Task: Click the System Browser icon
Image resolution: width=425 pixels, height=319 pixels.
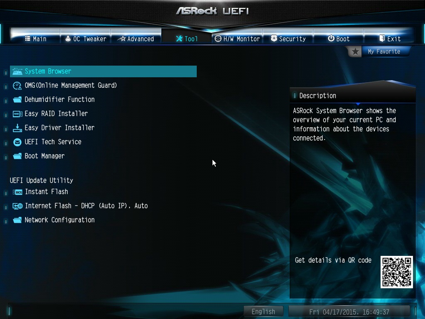Action: (17, 71)
